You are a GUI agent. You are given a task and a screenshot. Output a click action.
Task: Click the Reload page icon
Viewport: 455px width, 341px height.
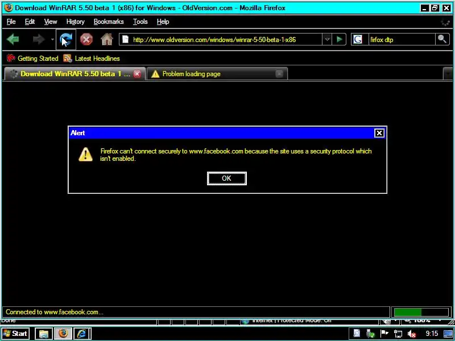[66, 39]
